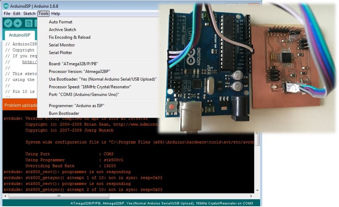Click "System wide configuration file" console line

[139, 142]
